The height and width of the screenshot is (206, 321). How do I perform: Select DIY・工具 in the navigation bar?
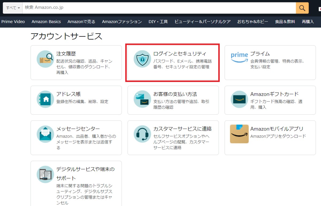(158, 22)
